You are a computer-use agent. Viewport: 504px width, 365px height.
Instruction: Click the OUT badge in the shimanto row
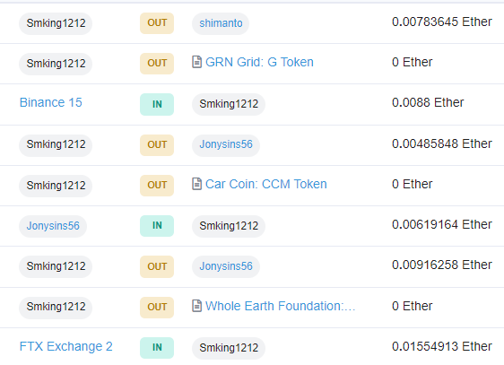(x=157, y=23)
